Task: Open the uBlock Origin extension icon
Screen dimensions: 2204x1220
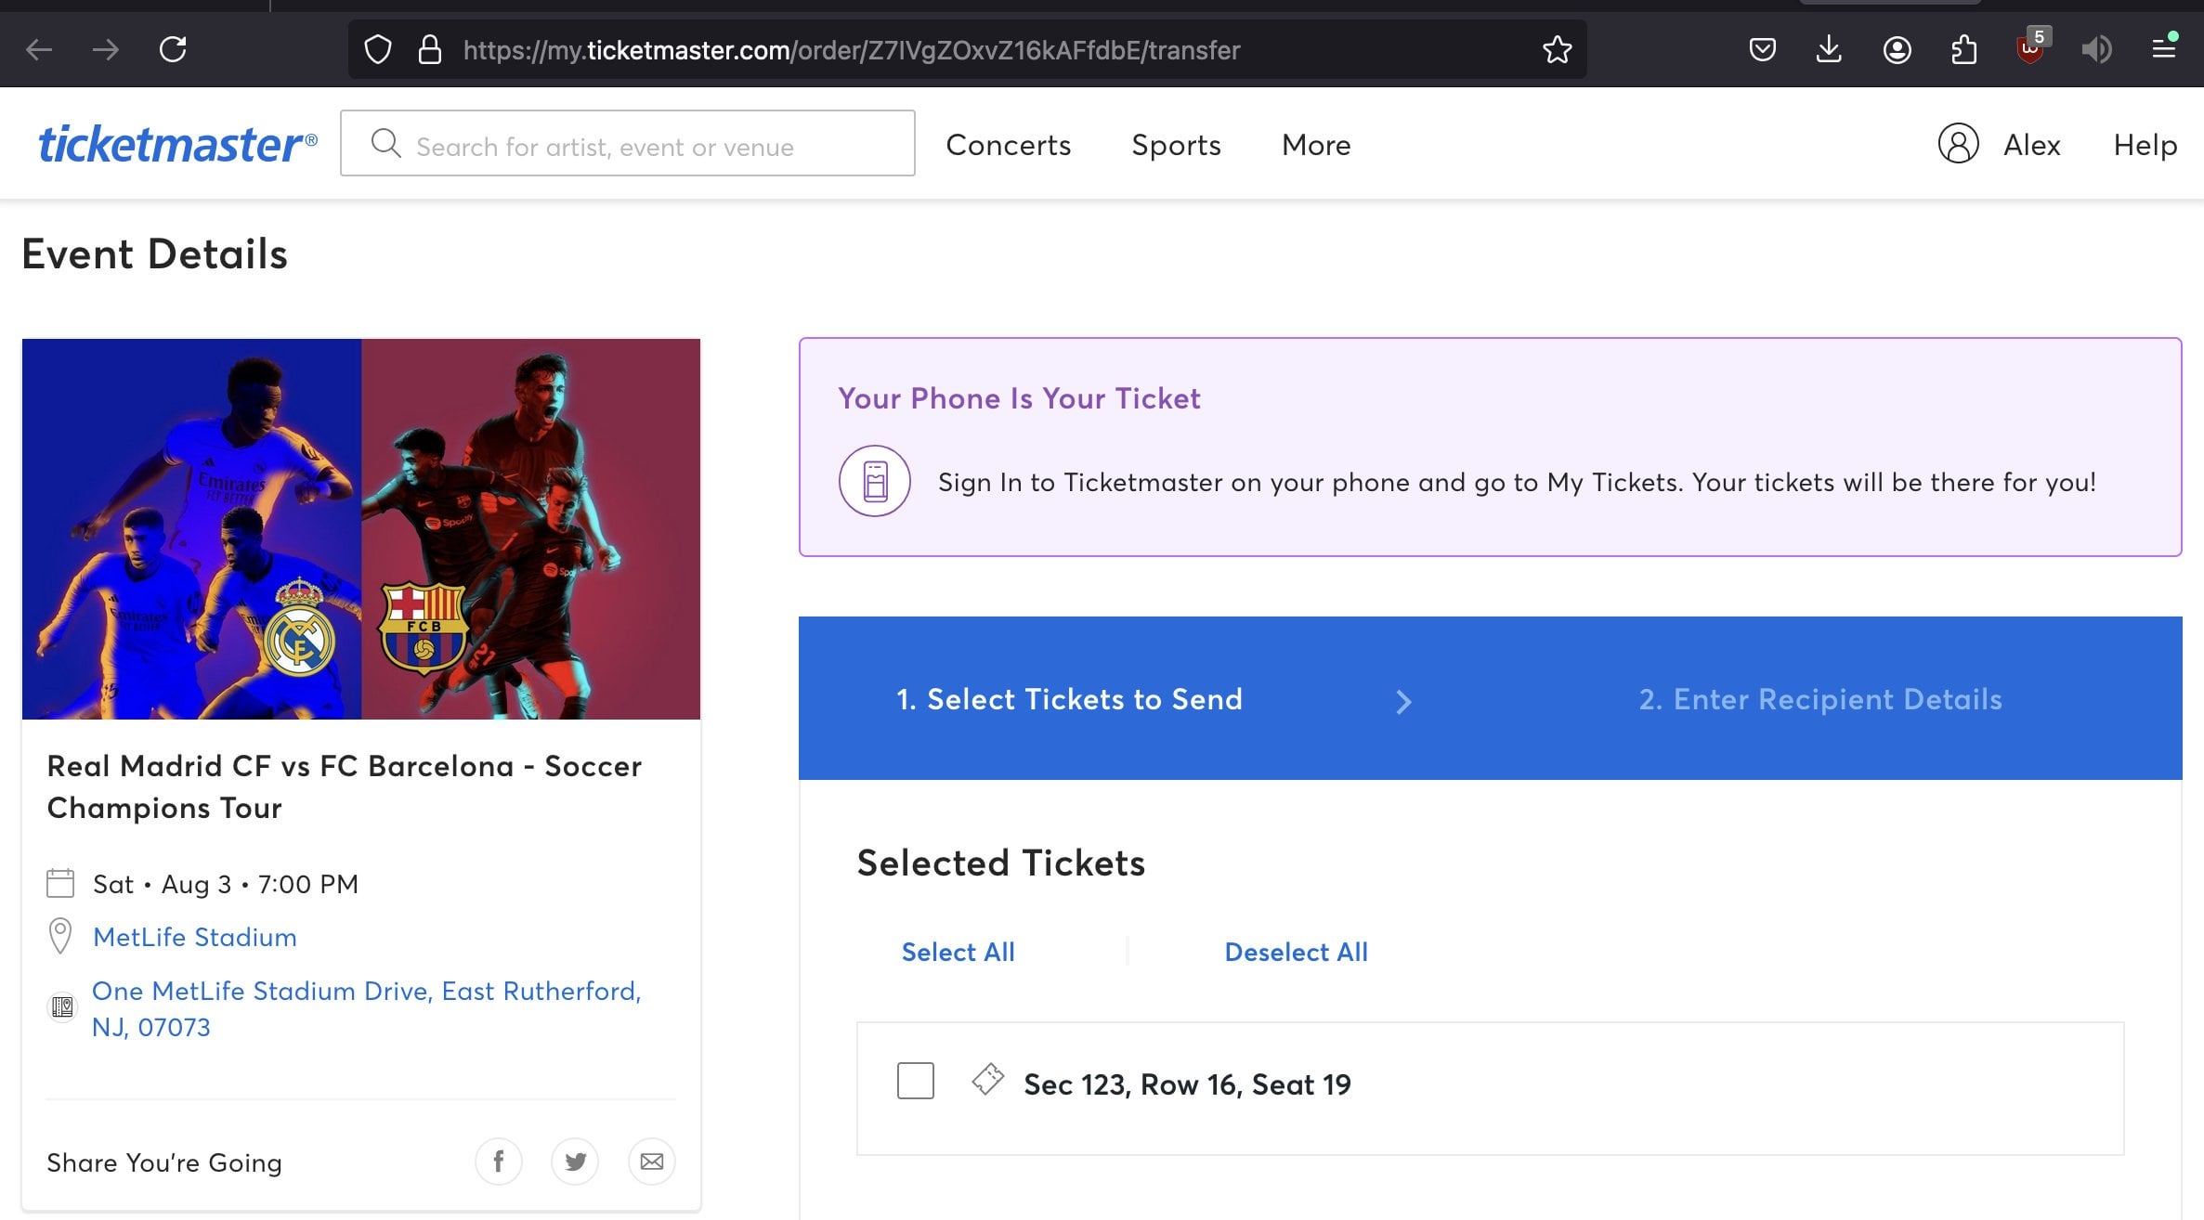Action: [x=2032, y=46]
